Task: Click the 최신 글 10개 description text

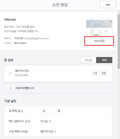Action: click(22, 75)
